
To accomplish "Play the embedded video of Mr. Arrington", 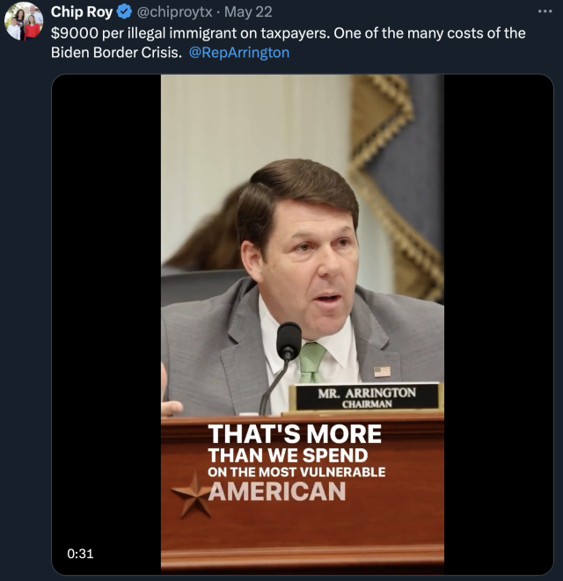I will [x=303, y=324].
